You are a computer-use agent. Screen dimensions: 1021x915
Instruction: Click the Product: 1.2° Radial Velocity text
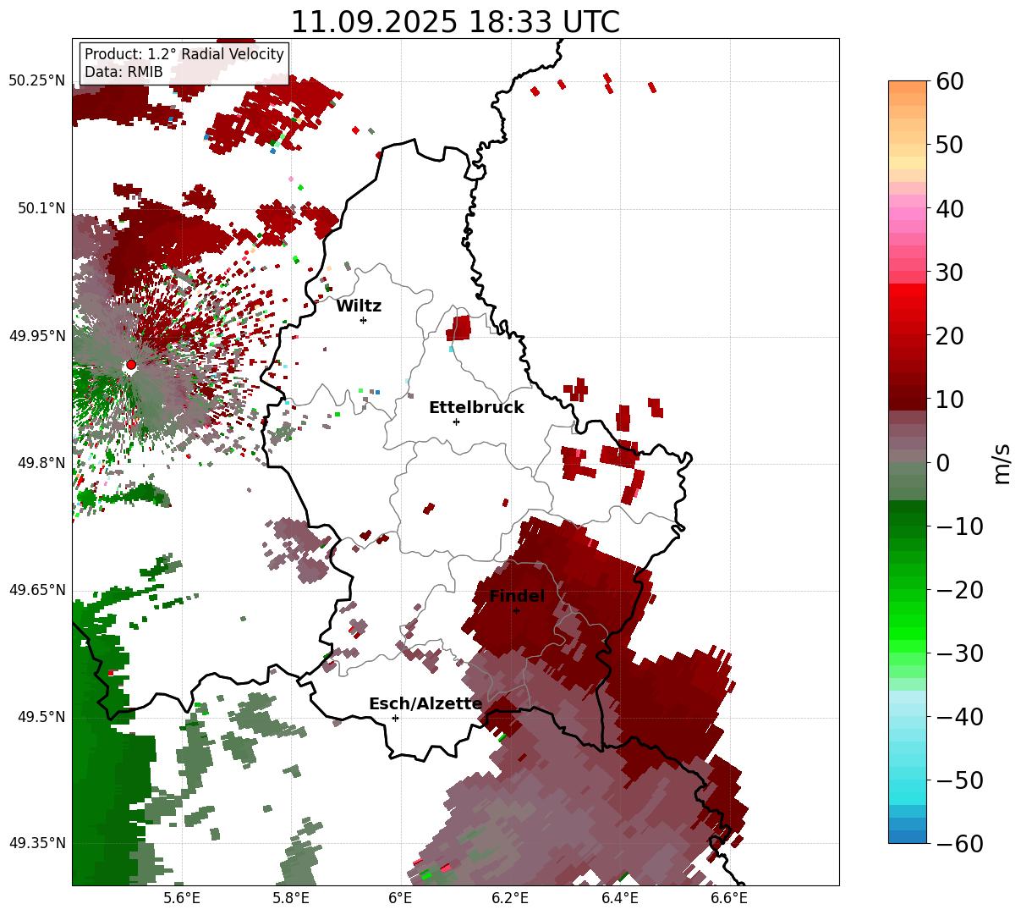coord(184,54)
